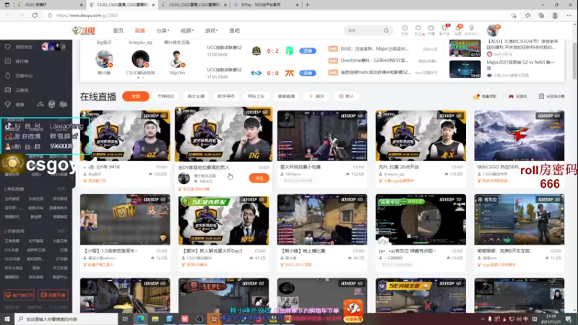Screen dimensions: 578x325
Task: Select the 天梯排位 filter pill
Action: pyautogui.click(x=165, y=96)
